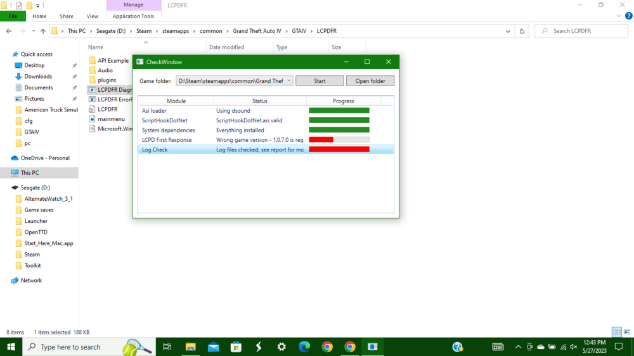Screen dimensions: 634x356
Task: Click the Search LCPDFR field
Action: (x=581, y=31)
